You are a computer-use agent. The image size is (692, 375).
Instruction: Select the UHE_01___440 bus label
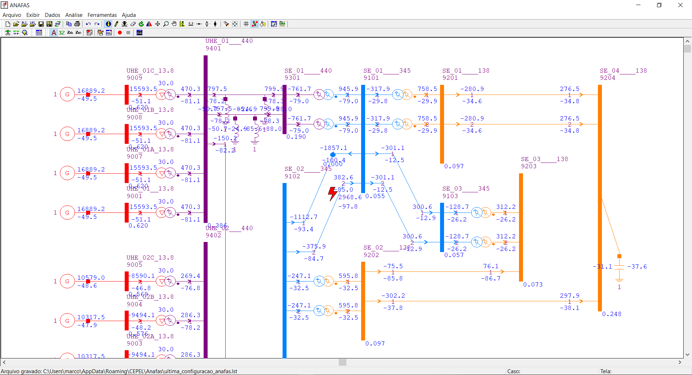coord(229,41)
